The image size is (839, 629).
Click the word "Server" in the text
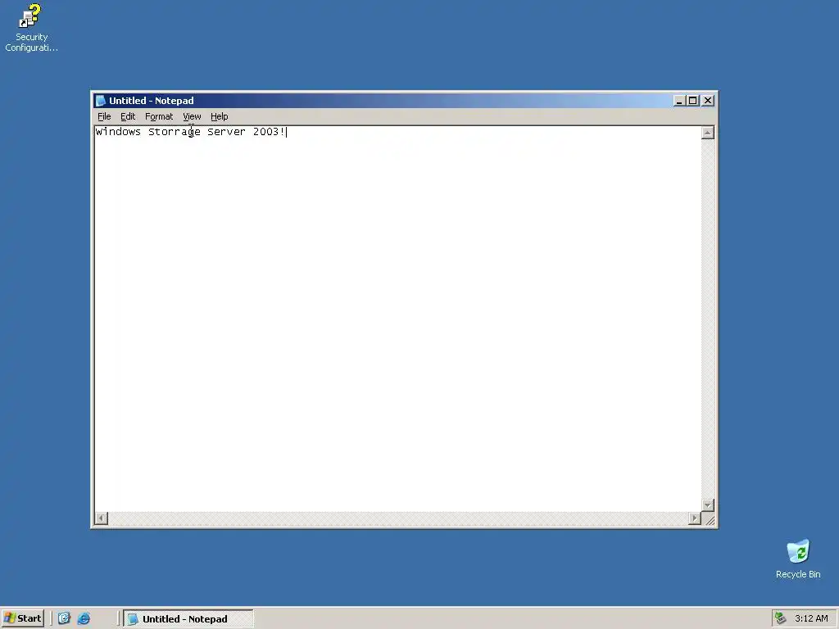point(226,132)
